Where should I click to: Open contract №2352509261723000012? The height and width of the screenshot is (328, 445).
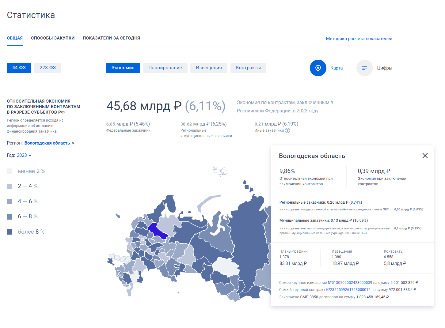coord(348,290)
